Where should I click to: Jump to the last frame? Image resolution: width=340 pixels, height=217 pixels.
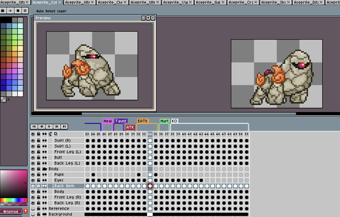coord(64,126)
